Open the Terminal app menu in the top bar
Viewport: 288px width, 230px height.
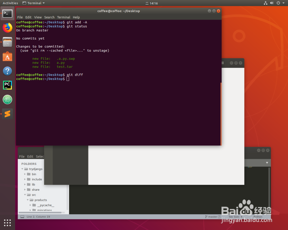[x=34, y=3]
